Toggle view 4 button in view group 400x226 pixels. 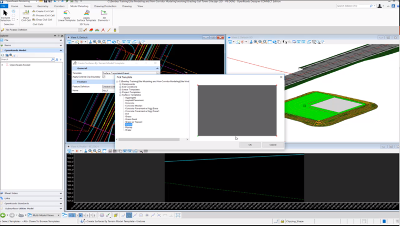point(81,215)
